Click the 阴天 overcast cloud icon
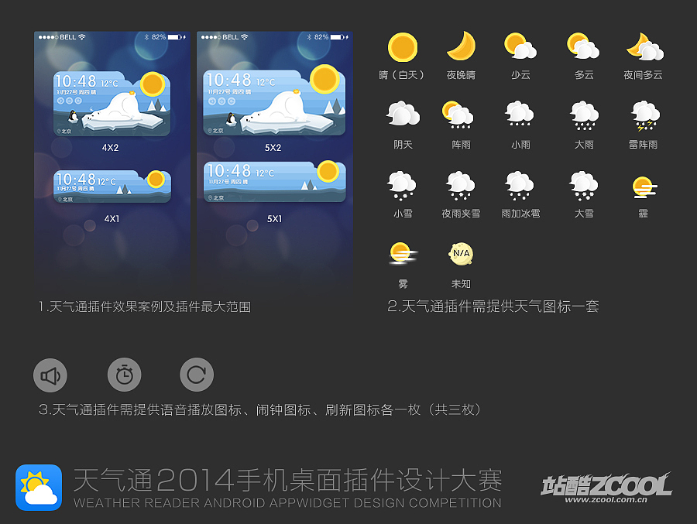Viewport: 697px width, 524px height. point(403,114)
